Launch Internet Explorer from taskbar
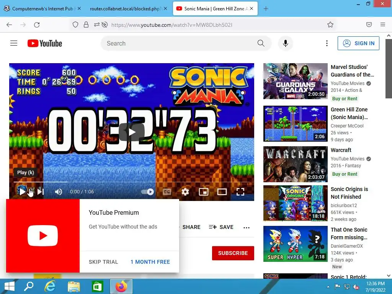The image size is (392, 294). point(50,286)
